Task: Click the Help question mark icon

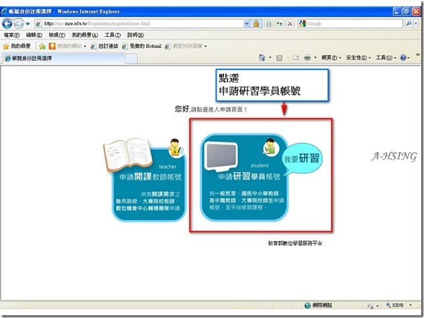Action: (403, 58)
